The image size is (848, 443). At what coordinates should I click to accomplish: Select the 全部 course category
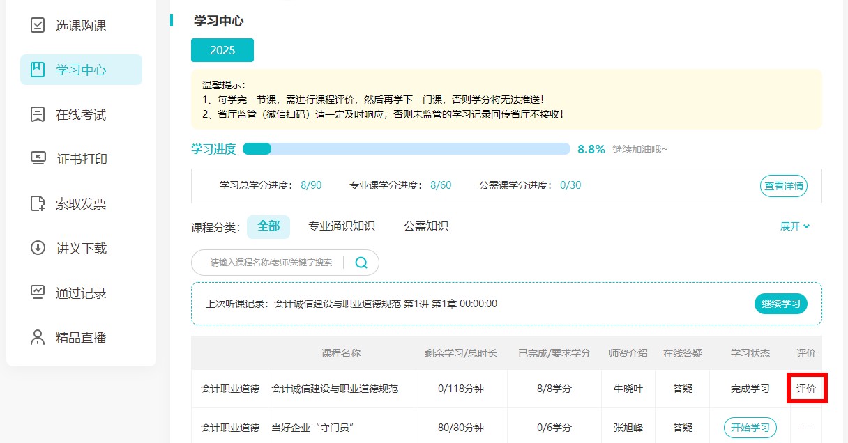268,226
